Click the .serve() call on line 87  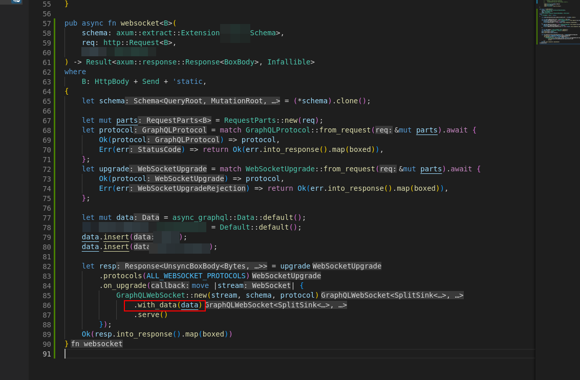pyautogui.click(x=151, y=315)
